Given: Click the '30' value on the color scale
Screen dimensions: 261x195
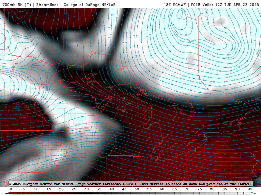Looking at the screenshot, I should coord(86,189).
